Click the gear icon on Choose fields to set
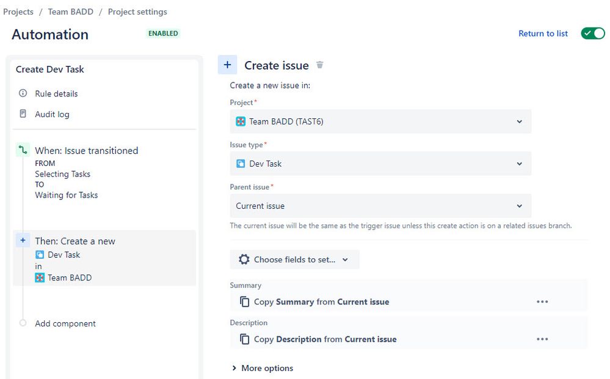The height and width of the screenshot is (379, 610). tap(244, 259)
